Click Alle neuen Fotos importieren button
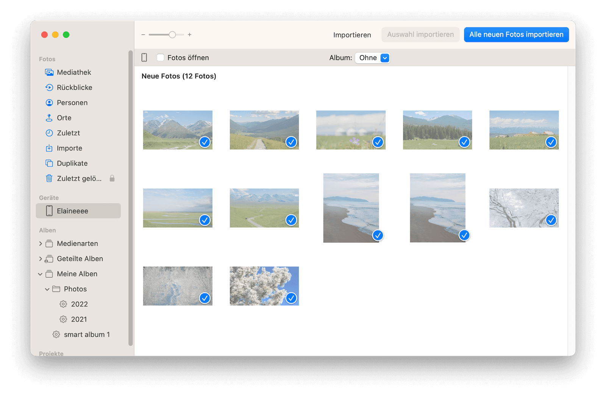 (516, 34)
